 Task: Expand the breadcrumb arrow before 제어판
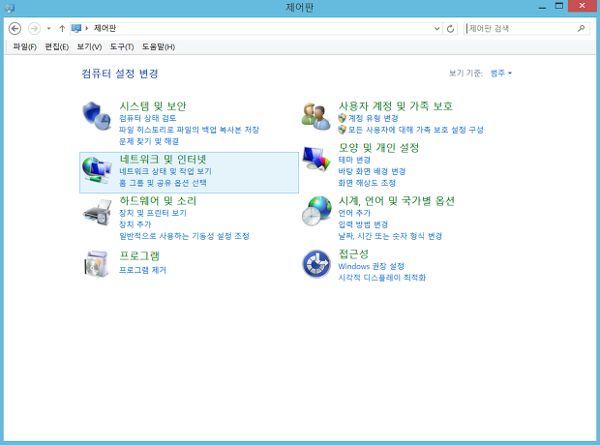(x=87, y=28)
